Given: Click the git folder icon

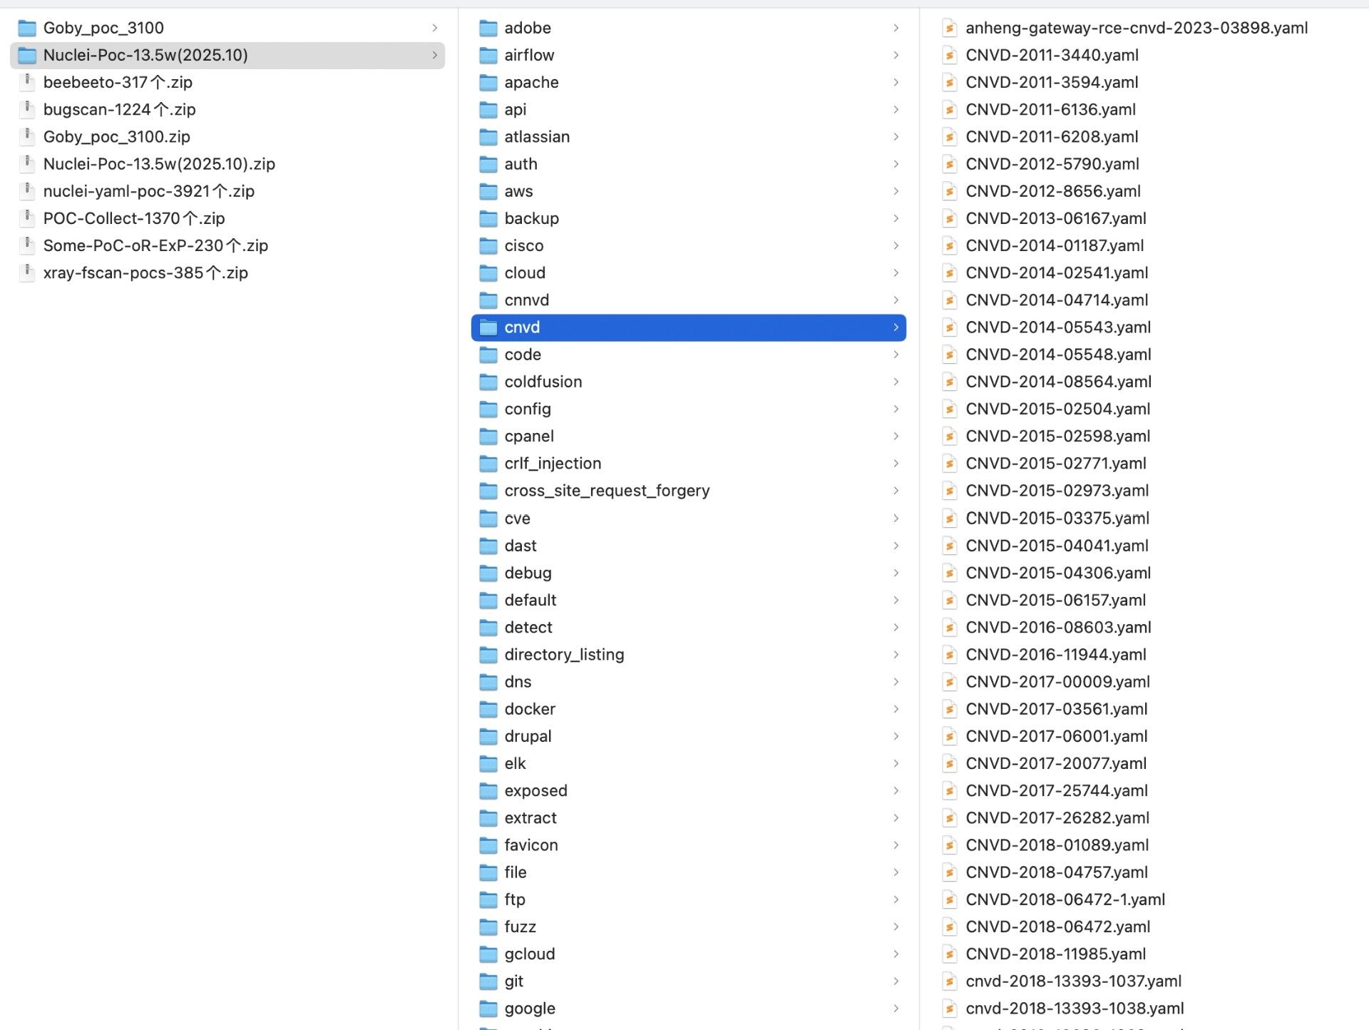Looking at the screenshot, I should (488, 981).
